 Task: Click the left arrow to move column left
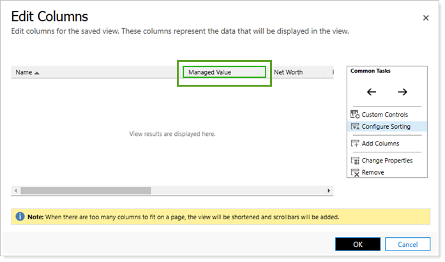[x=372, y=92]
